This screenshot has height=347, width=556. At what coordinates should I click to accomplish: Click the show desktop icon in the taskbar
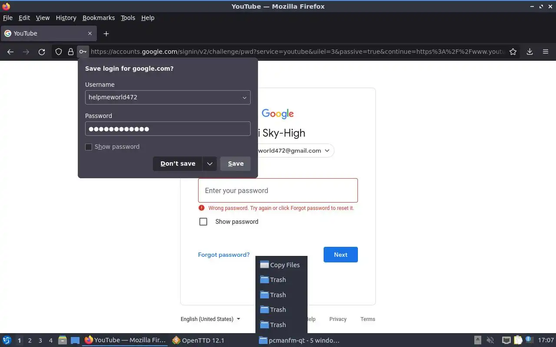75,340
